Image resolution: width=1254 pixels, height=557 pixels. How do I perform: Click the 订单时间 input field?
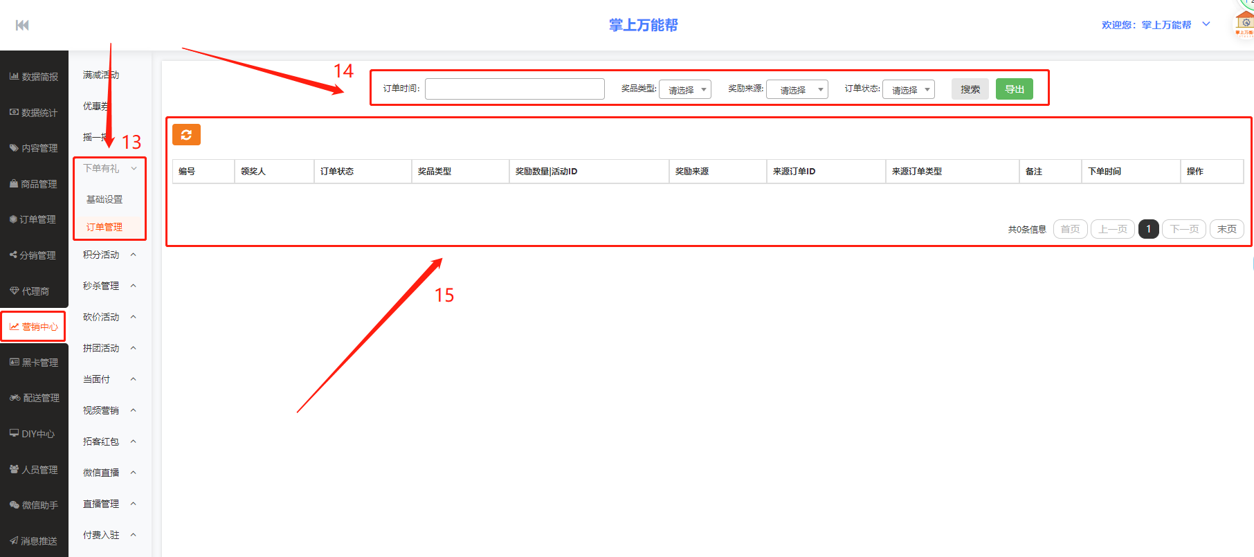pyautogui.click(x=514, y=89)
